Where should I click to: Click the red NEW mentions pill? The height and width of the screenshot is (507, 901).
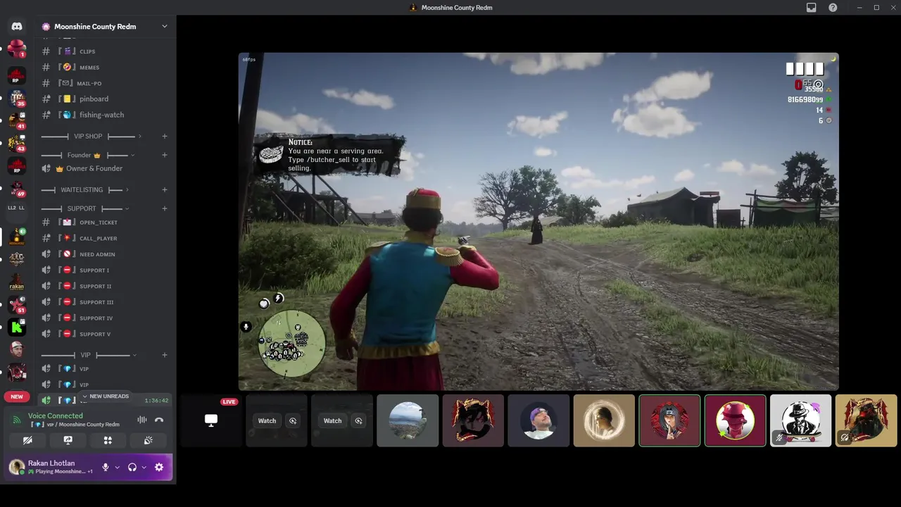tap(17, 396)
